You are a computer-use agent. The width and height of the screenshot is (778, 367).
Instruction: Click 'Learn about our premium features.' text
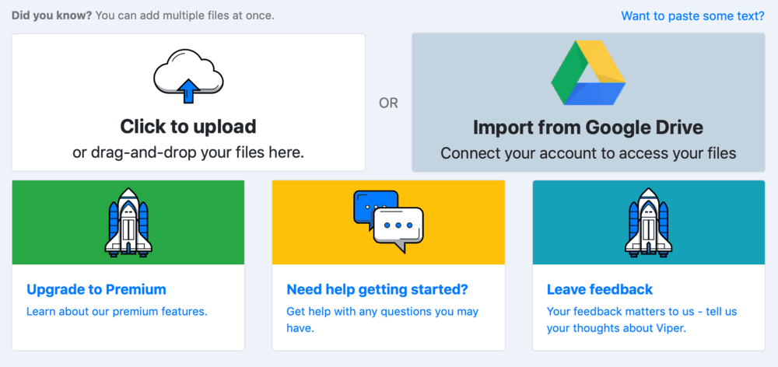117,312
